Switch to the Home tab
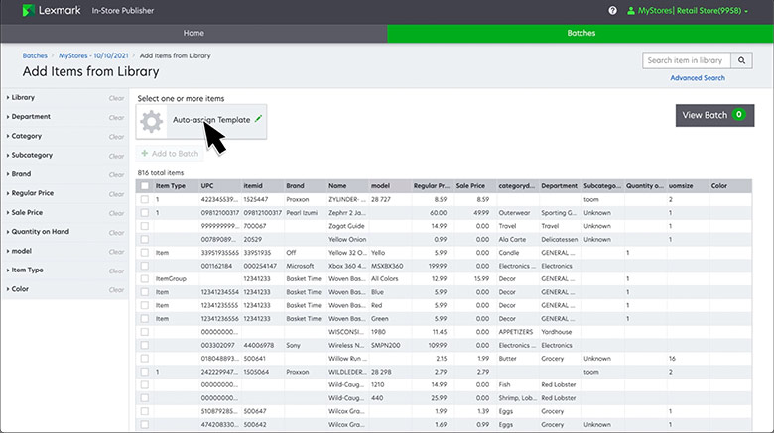 point(193,33)
